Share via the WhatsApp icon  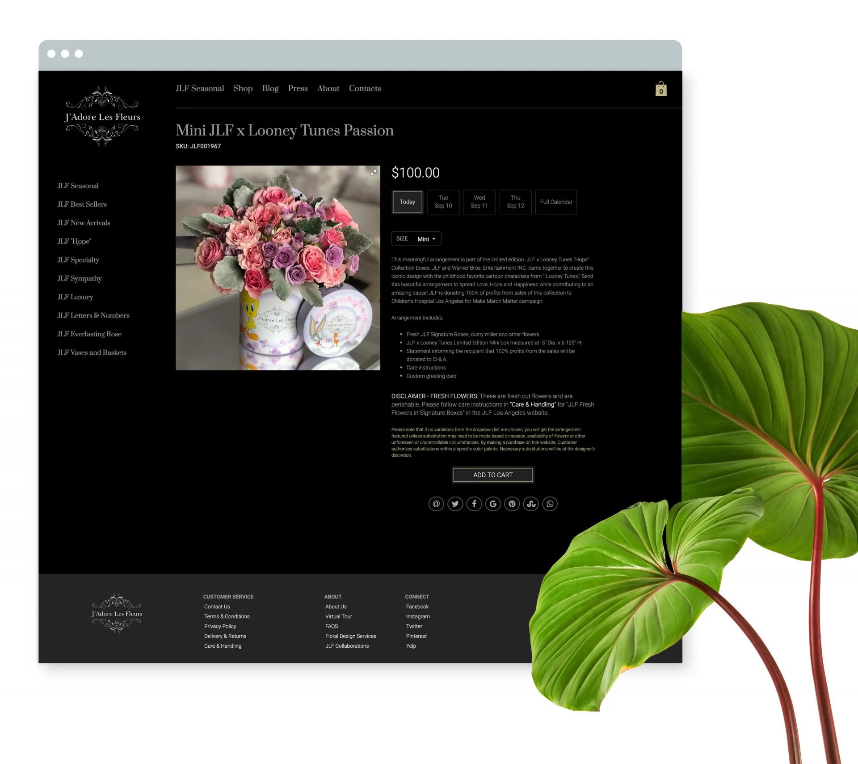tap(550, 504)
